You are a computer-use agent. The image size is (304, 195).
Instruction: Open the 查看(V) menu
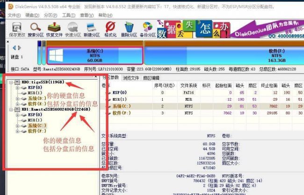point(87,15)
